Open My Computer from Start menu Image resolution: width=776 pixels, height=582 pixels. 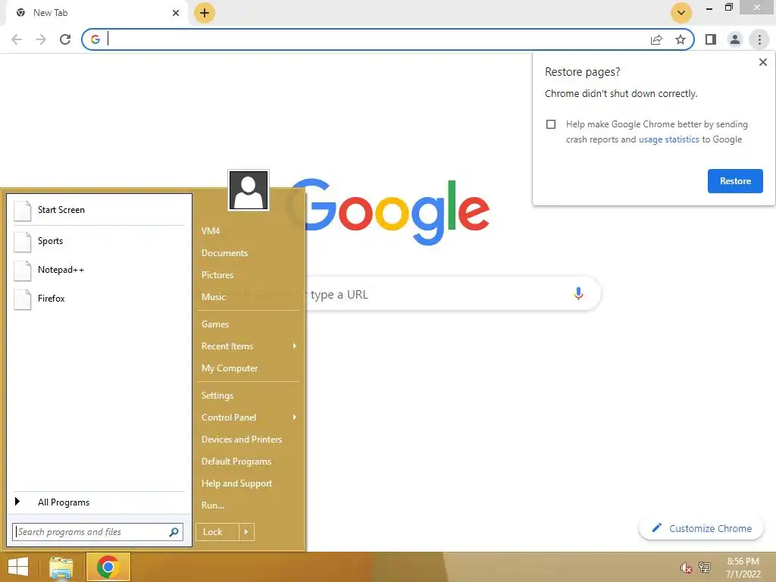tap(230, 368)
